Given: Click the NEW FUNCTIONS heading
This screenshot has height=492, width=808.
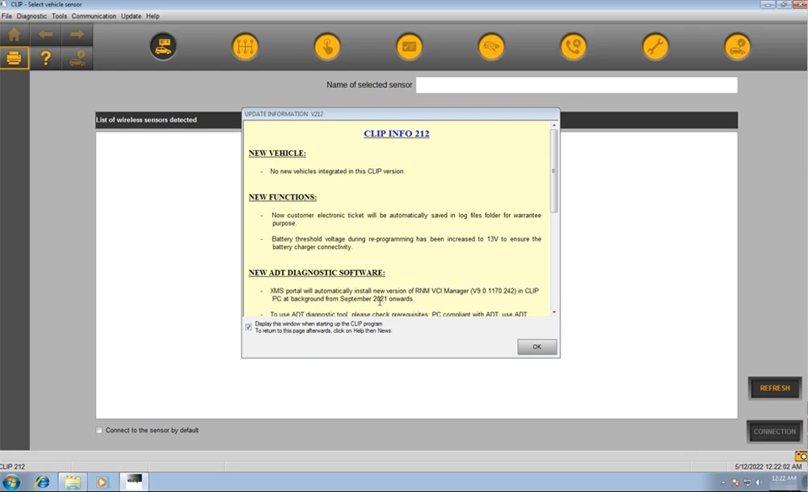Looking at the screenshot, I should (282, 197).
